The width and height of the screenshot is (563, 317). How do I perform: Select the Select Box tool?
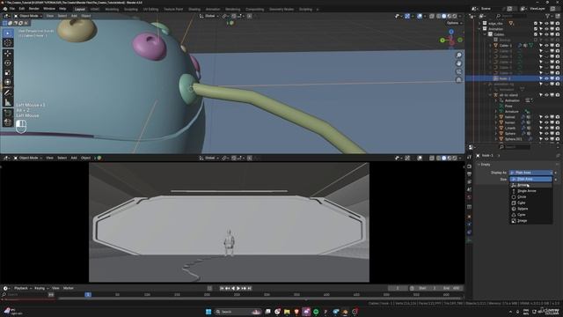8,33
